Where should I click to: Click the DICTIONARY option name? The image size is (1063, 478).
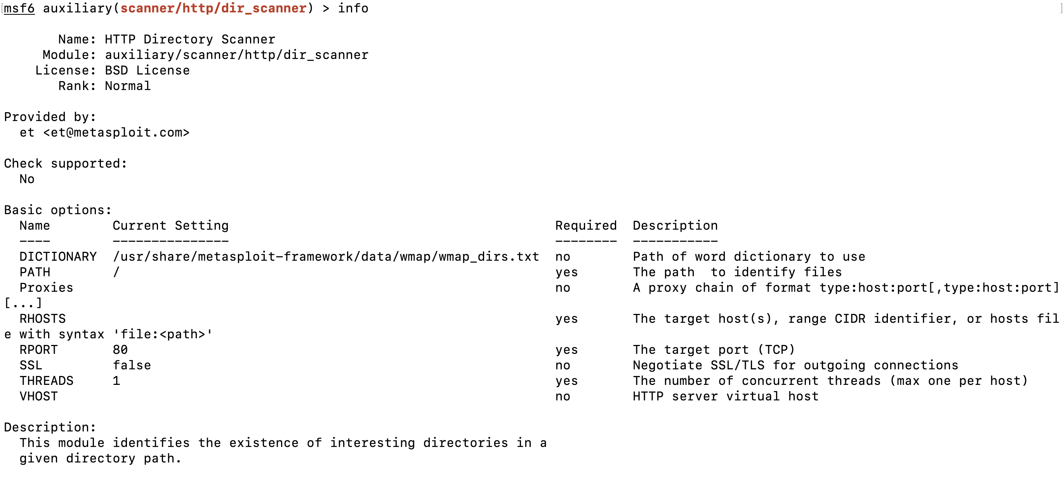58,256
